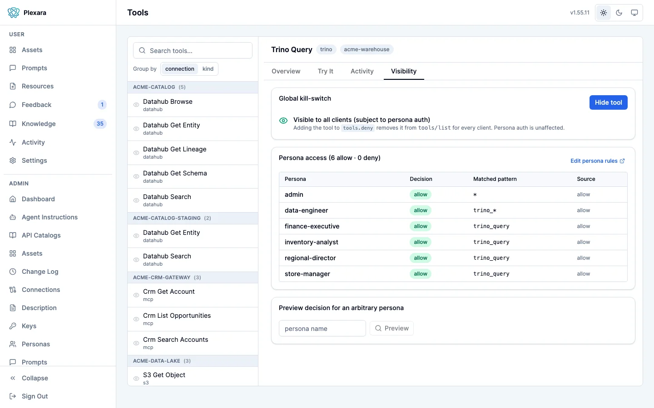Toggle eye icon for Datahub Get Lineage

coord(136,153)
